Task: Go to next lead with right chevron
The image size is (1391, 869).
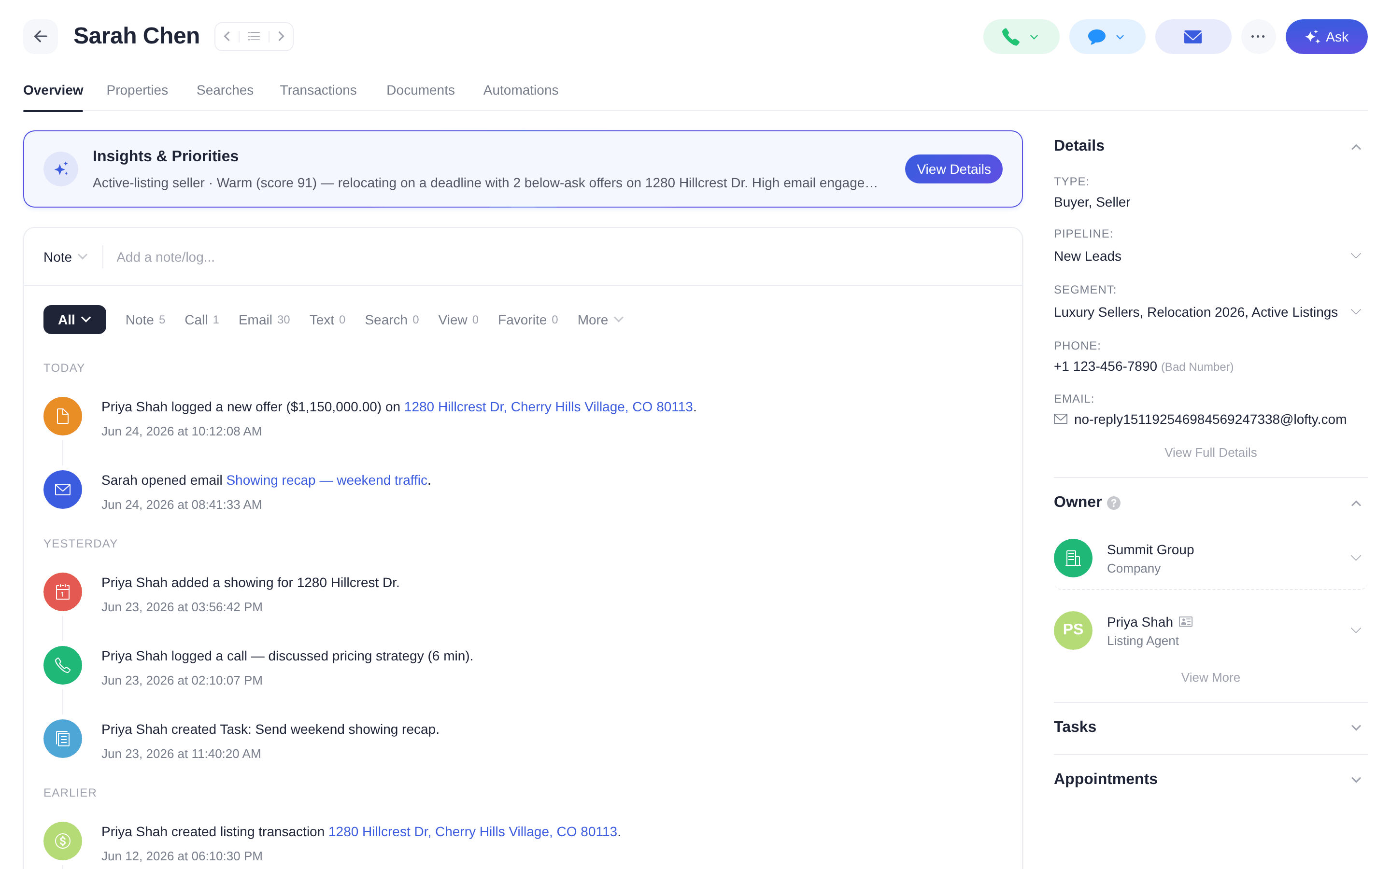Action: click(x=281, y=37)
